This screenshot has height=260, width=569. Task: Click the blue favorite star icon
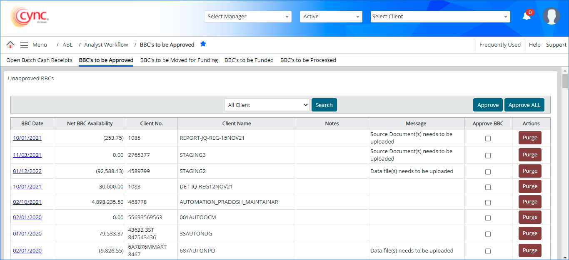coord(203,44)
